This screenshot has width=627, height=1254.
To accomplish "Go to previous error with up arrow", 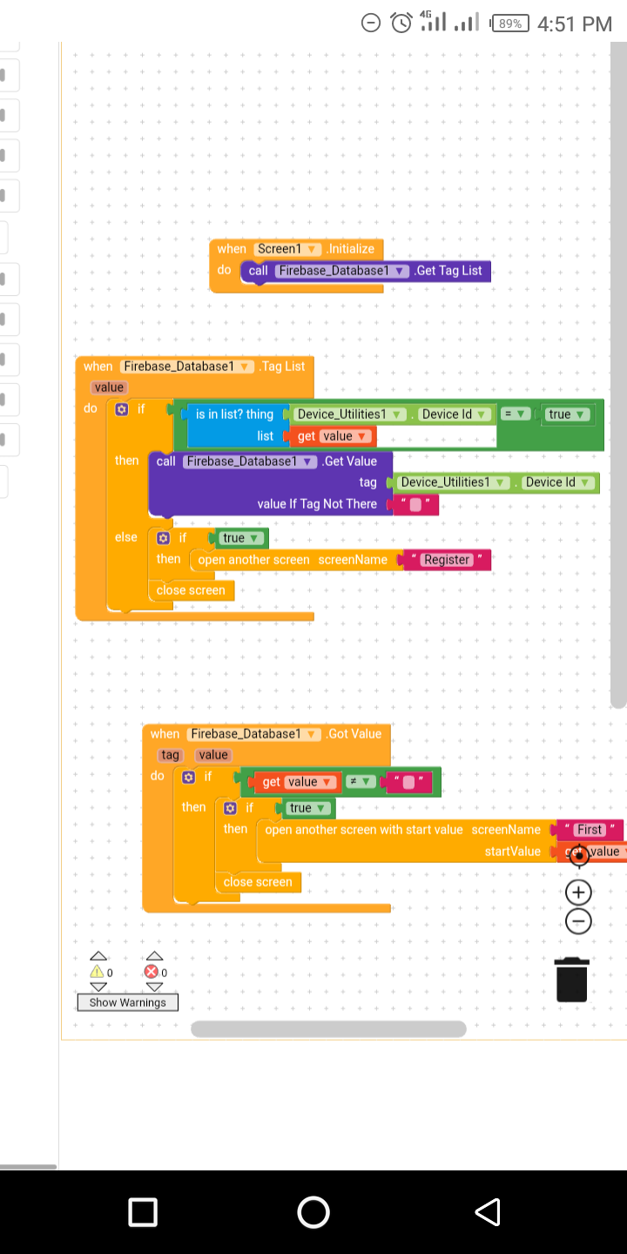I will [154, 955].
